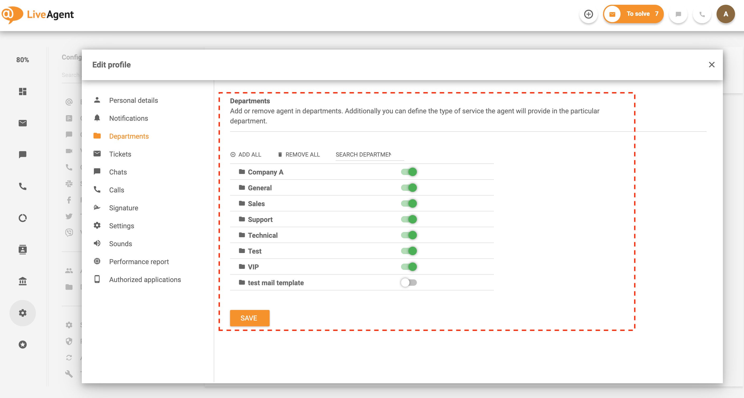
Task: Switch to the Personal details section
Action: point(133,100)
